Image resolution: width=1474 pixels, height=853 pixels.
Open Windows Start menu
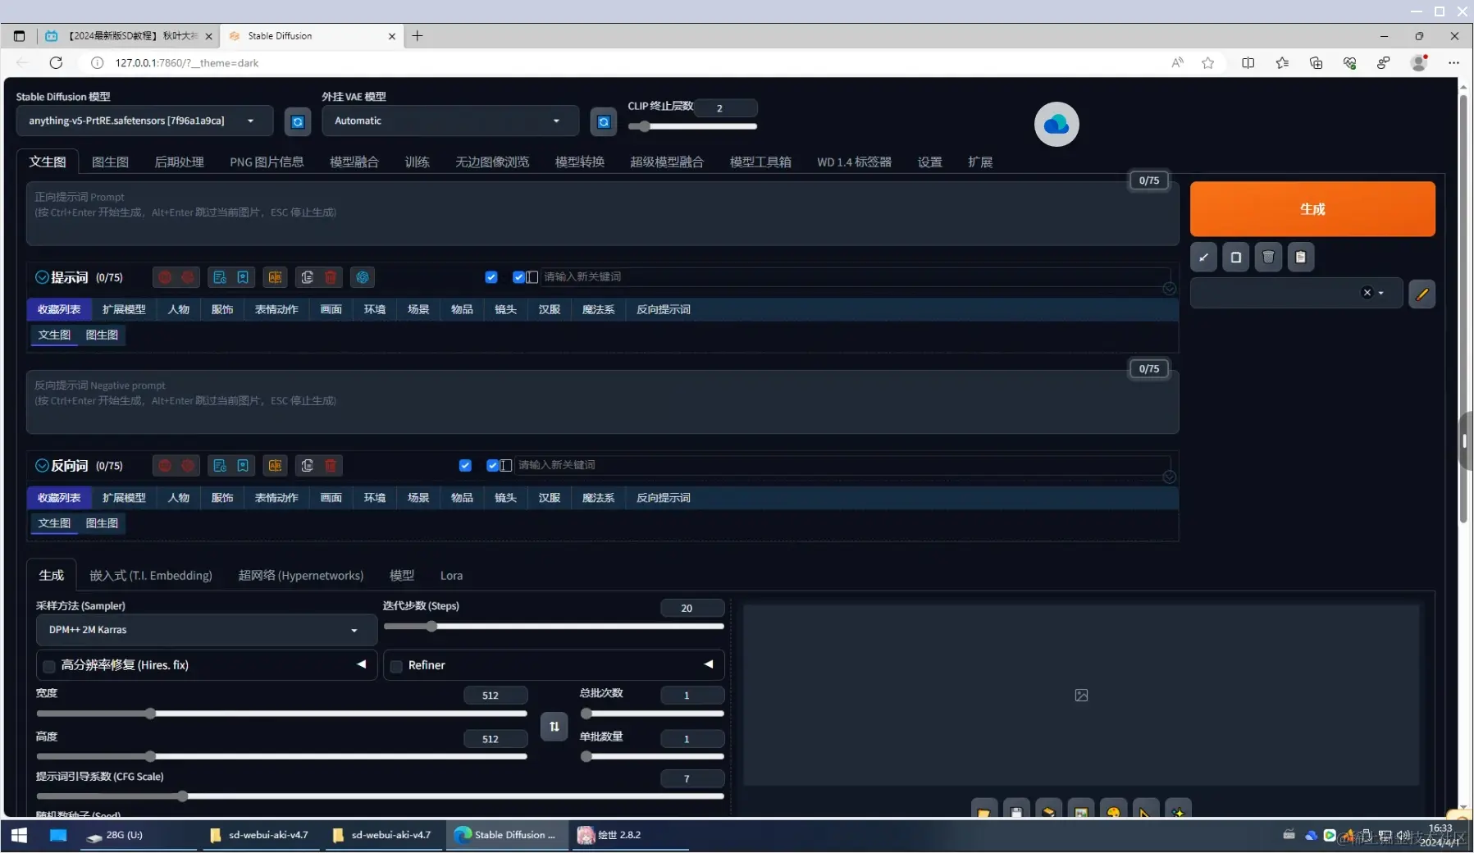coord(19,835)
